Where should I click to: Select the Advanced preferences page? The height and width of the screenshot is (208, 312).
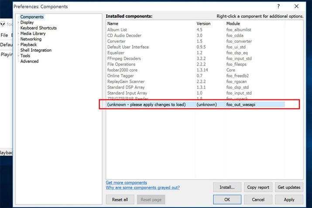click(x=29, y=61)
